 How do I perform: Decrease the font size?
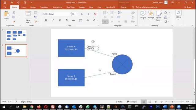89,14
